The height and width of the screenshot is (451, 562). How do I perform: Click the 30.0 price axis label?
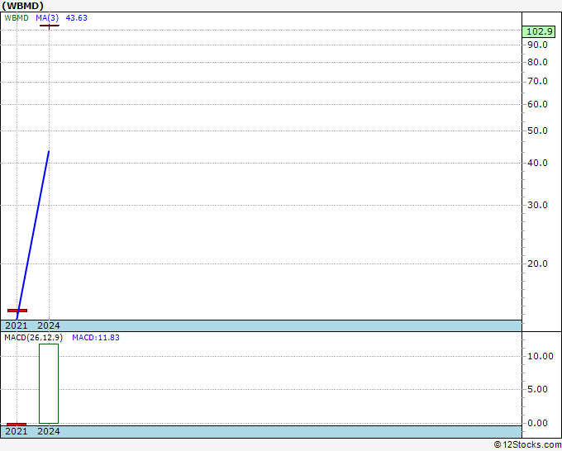coord(538,205)
